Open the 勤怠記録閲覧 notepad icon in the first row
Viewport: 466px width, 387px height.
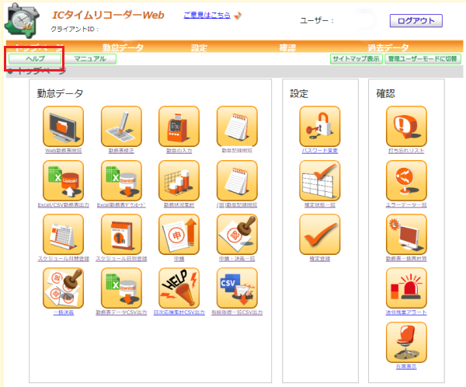pyautogui.click(x=237, y=127)
